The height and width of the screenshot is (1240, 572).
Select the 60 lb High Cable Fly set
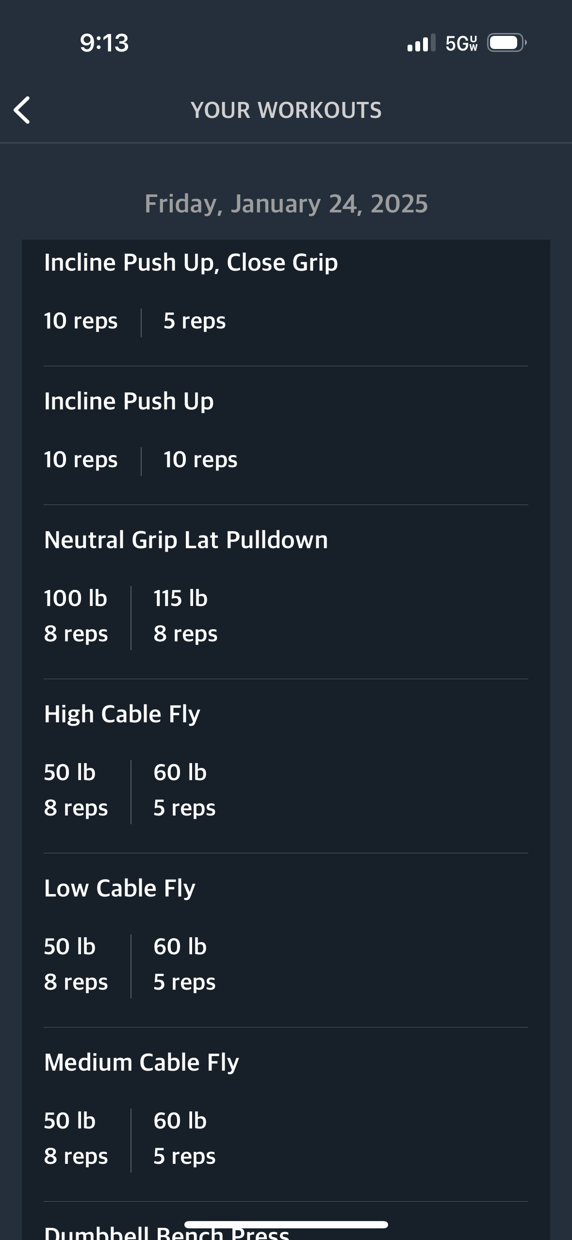click(x=184, y=790)
